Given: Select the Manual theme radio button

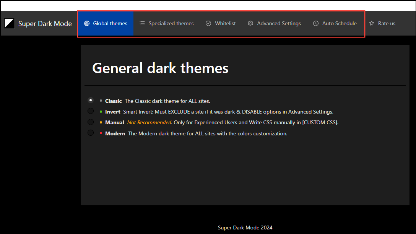Looking at the screenshot, I should point(91,122).
